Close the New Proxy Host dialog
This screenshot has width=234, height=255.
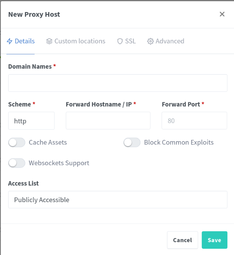pyautogui.click(x=222, y=14)
